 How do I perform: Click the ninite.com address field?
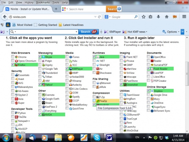(x=53, y=17)
